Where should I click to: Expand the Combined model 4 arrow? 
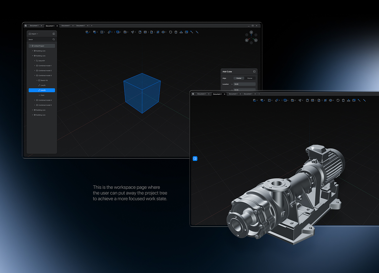pyautogui.click(x=35, y=100)
